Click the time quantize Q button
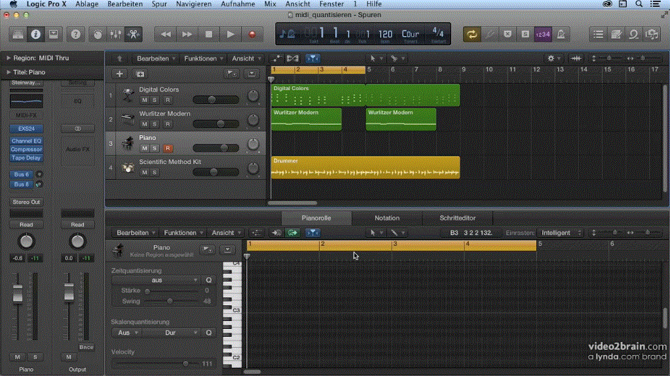Viewport: 670px width, 376px height. [208, 280]
